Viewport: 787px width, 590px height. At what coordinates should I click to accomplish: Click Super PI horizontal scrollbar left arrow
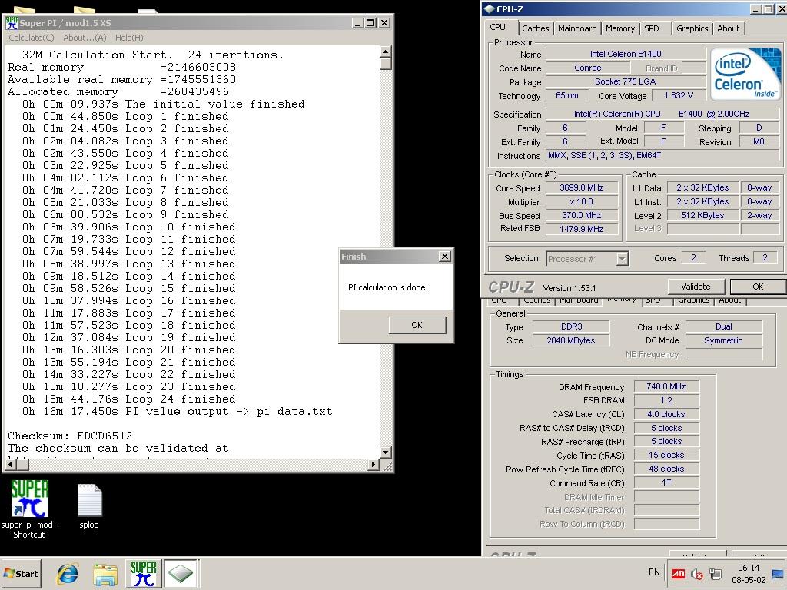tap(9, 465)
